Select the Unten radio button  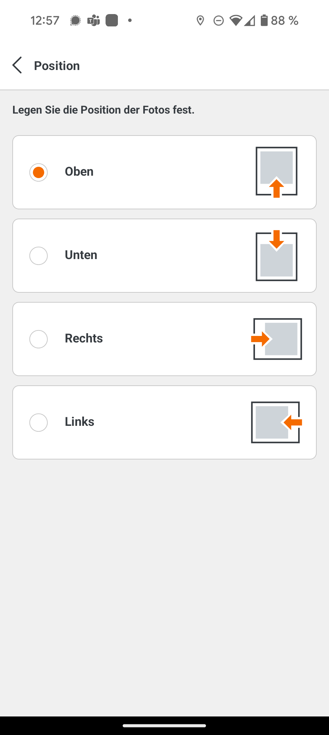pyautogui.click(x=38, y=256)
